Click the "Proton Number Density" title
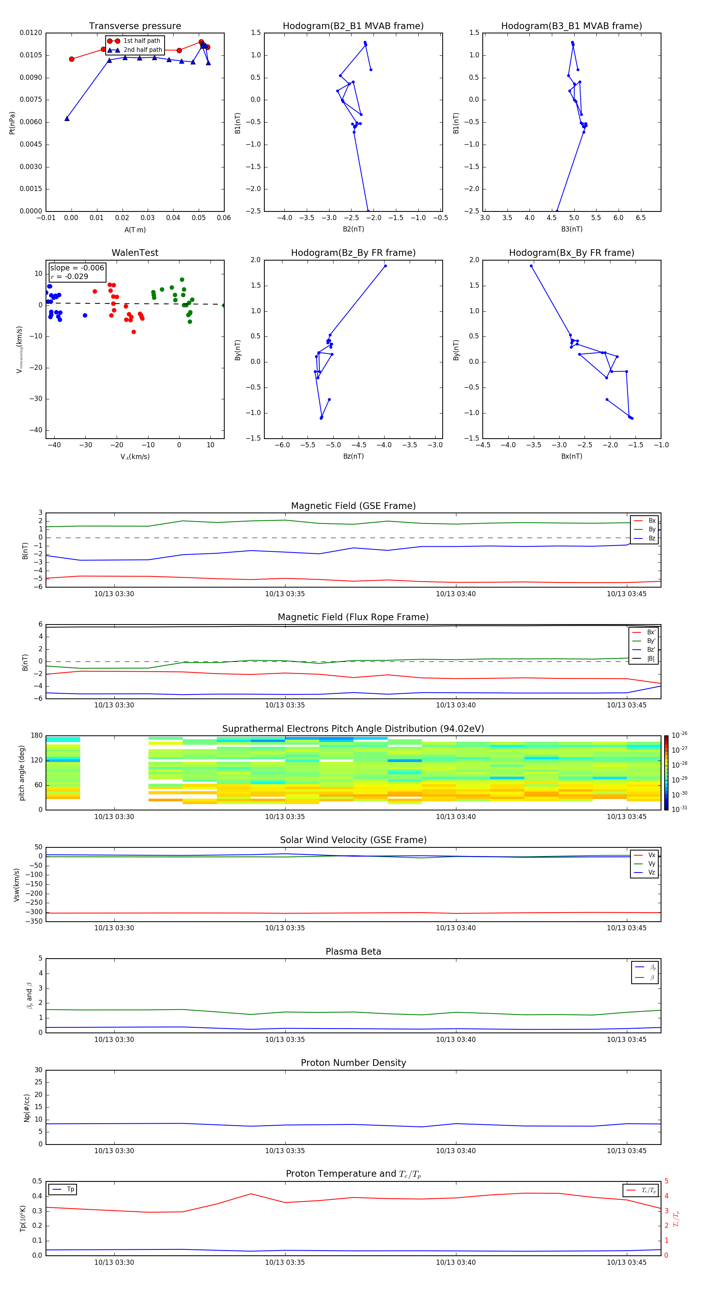The height and width of the screenshot is (1297, 707). coord(353,1063)
